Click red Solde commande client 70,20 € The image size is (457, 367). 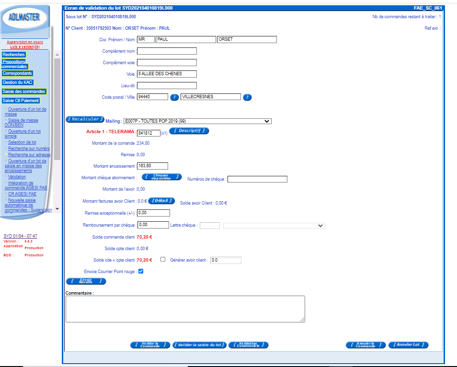point(144,237)
